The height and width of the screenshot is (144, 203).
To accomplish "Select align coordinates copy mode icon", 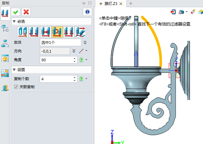I will coord(69,32).
